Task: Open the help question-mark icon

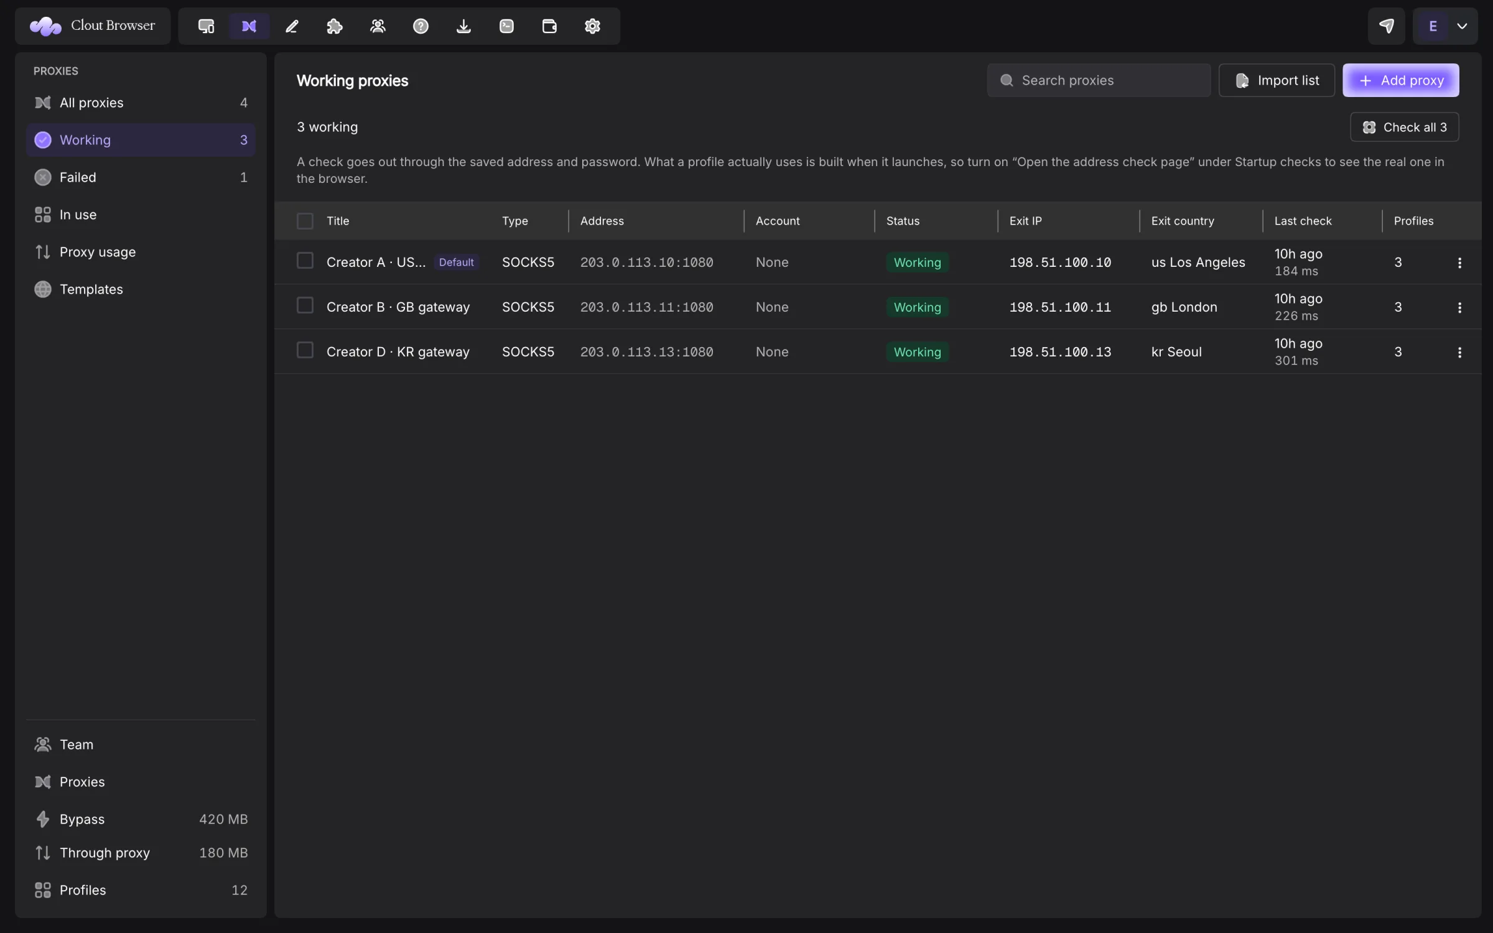Action: (x=421, y=26)
